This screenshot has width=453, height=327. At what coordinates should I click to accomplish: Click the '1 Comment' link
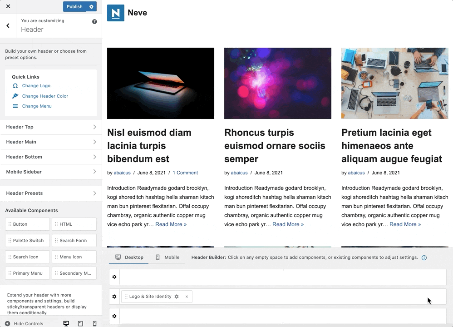point(185,173)
